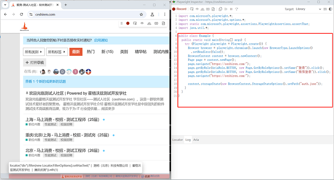This screenshot has height=180, width=334.
Task: Clear the Inspector with the clear icon
Action: 325,9
